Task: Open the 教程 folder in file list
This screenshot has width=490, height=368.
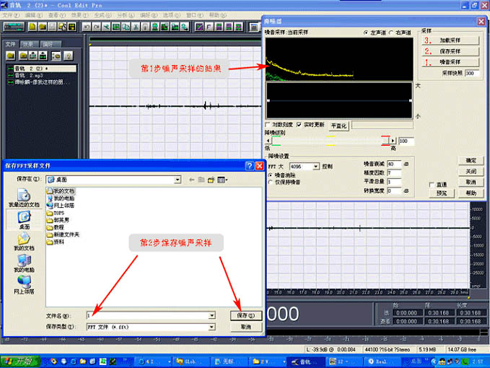Action: (55, 227)
